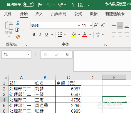
Task: Click Top Align icon
Action: (x=114, y=24)
